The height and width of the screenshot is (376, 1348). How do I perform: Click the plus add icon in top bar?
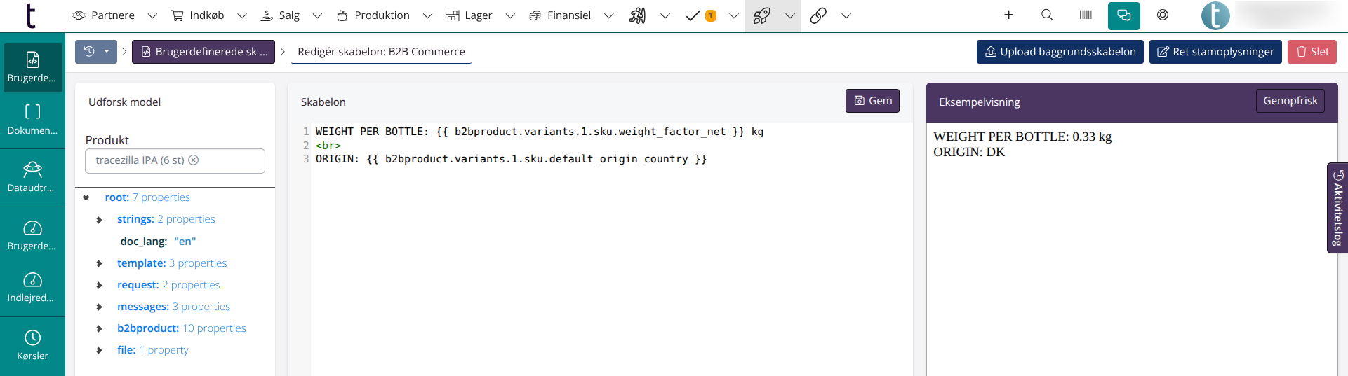(x=1008, y=15)
